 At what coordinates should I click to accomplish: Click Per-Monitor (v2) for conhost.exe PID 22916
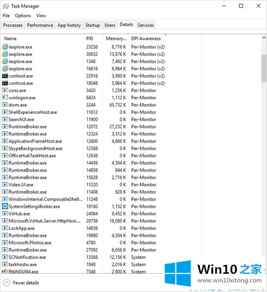[x=148, y=76]
